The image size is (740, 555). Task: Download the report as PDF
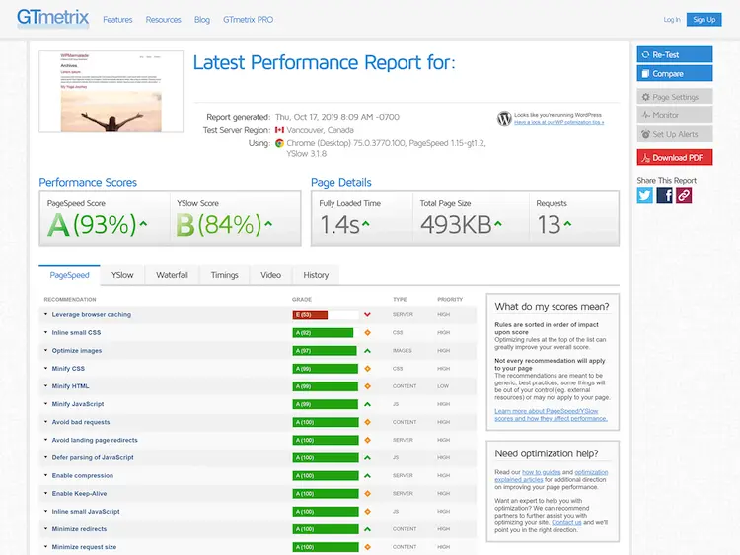tap(675, 158)
